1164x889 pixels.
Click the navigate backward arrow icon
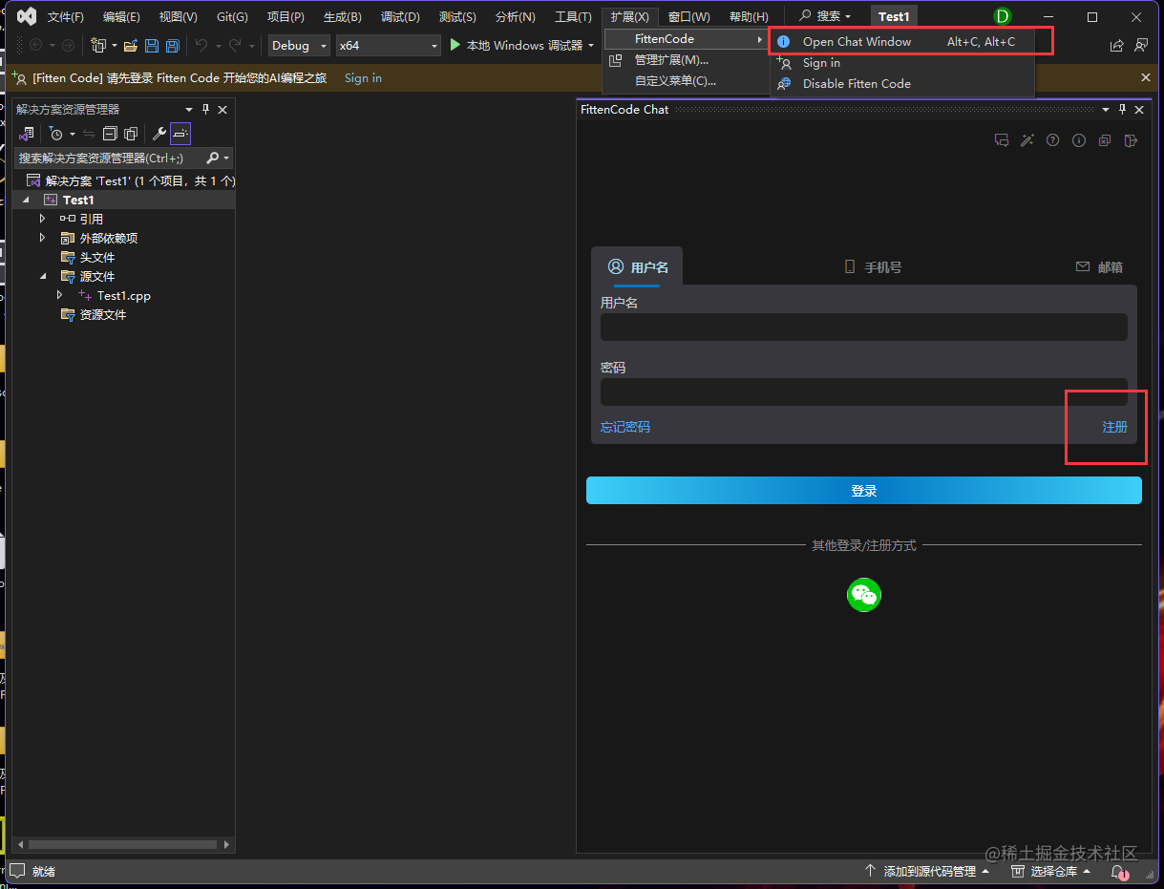[x=35, y=45]
